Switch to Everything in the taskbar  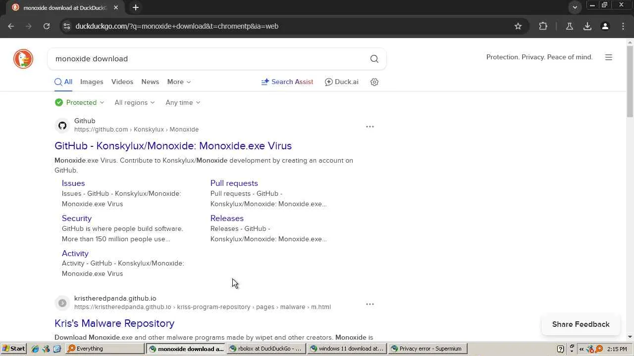105,349
